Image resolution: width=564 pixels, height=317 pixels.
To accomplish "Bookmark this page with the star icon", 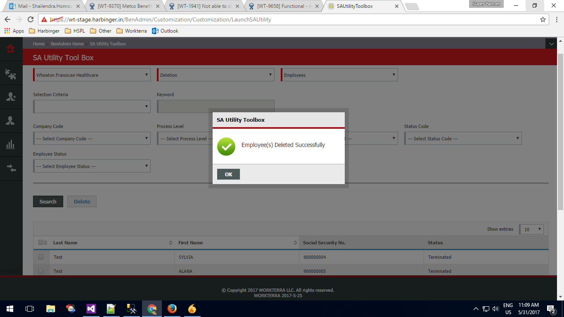I will [543, 19].
